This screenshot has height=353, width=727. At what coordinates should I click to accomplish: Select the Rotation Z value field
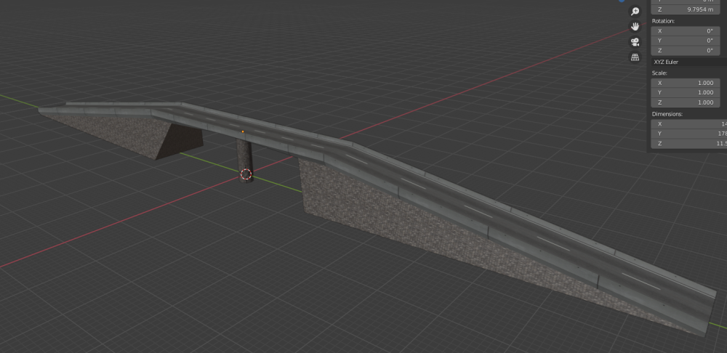point(686,50)
